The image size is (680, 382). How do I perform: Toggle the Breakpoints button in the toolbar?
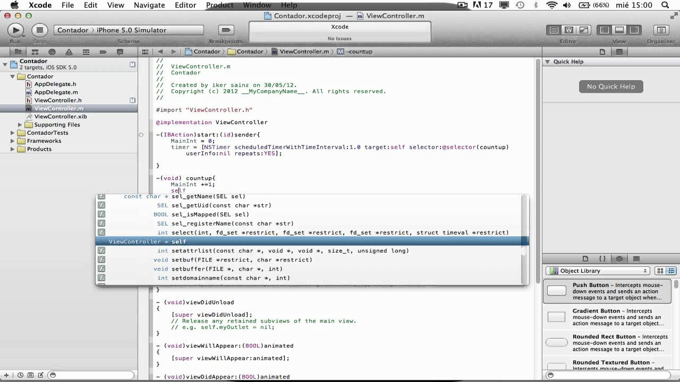click(x=226, y=30)
